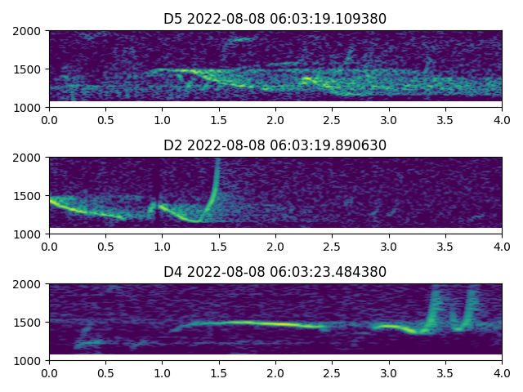Click the 3.5 x-axis tick under D4 plot

click(x=445, y=372)
